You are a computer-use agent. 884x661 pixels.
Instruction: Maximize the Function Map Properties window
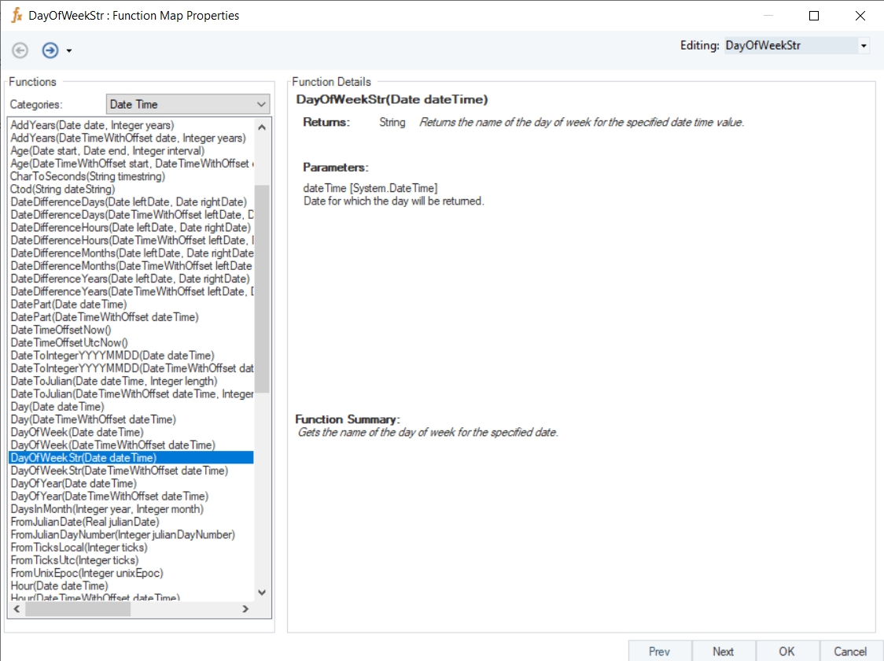[x=814, y=16]
